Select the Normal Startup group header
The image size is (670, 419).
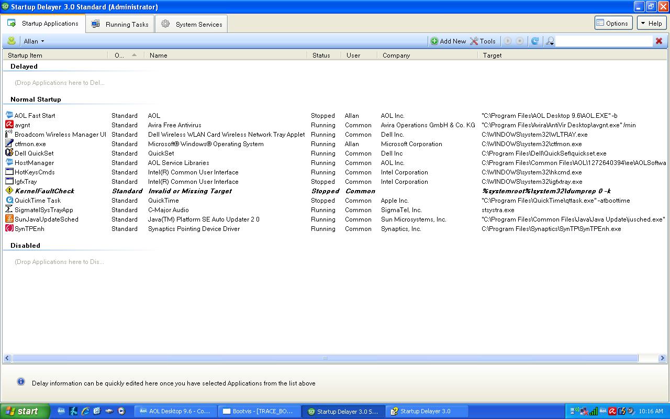coord(36,99)
